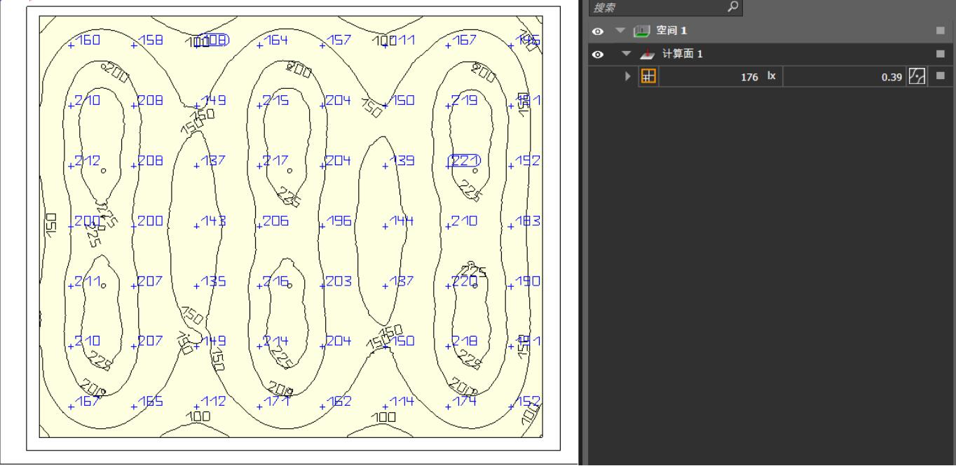Collapse the 空间 1 tree node
The height and width of the screenshot is (466, 956).
[620, 31]
